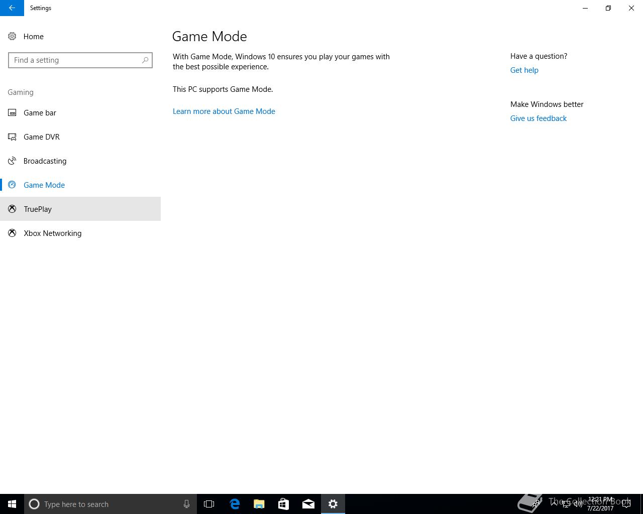Open Task View from the taskbar
Screen dimensions: 643x514
point(209,504)
